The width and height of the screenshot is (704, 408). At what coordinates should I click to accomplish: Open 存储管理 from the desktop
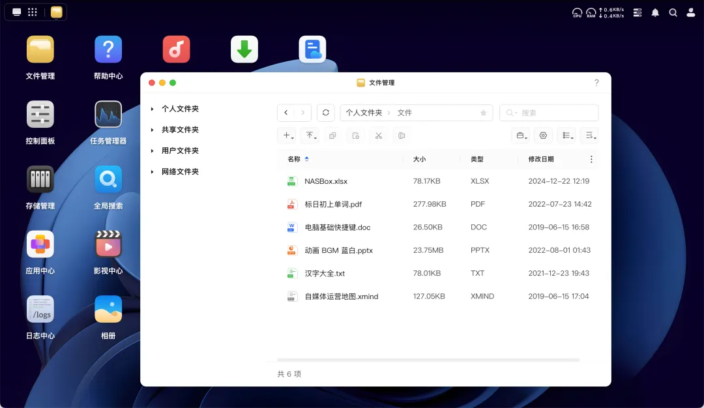40,179
